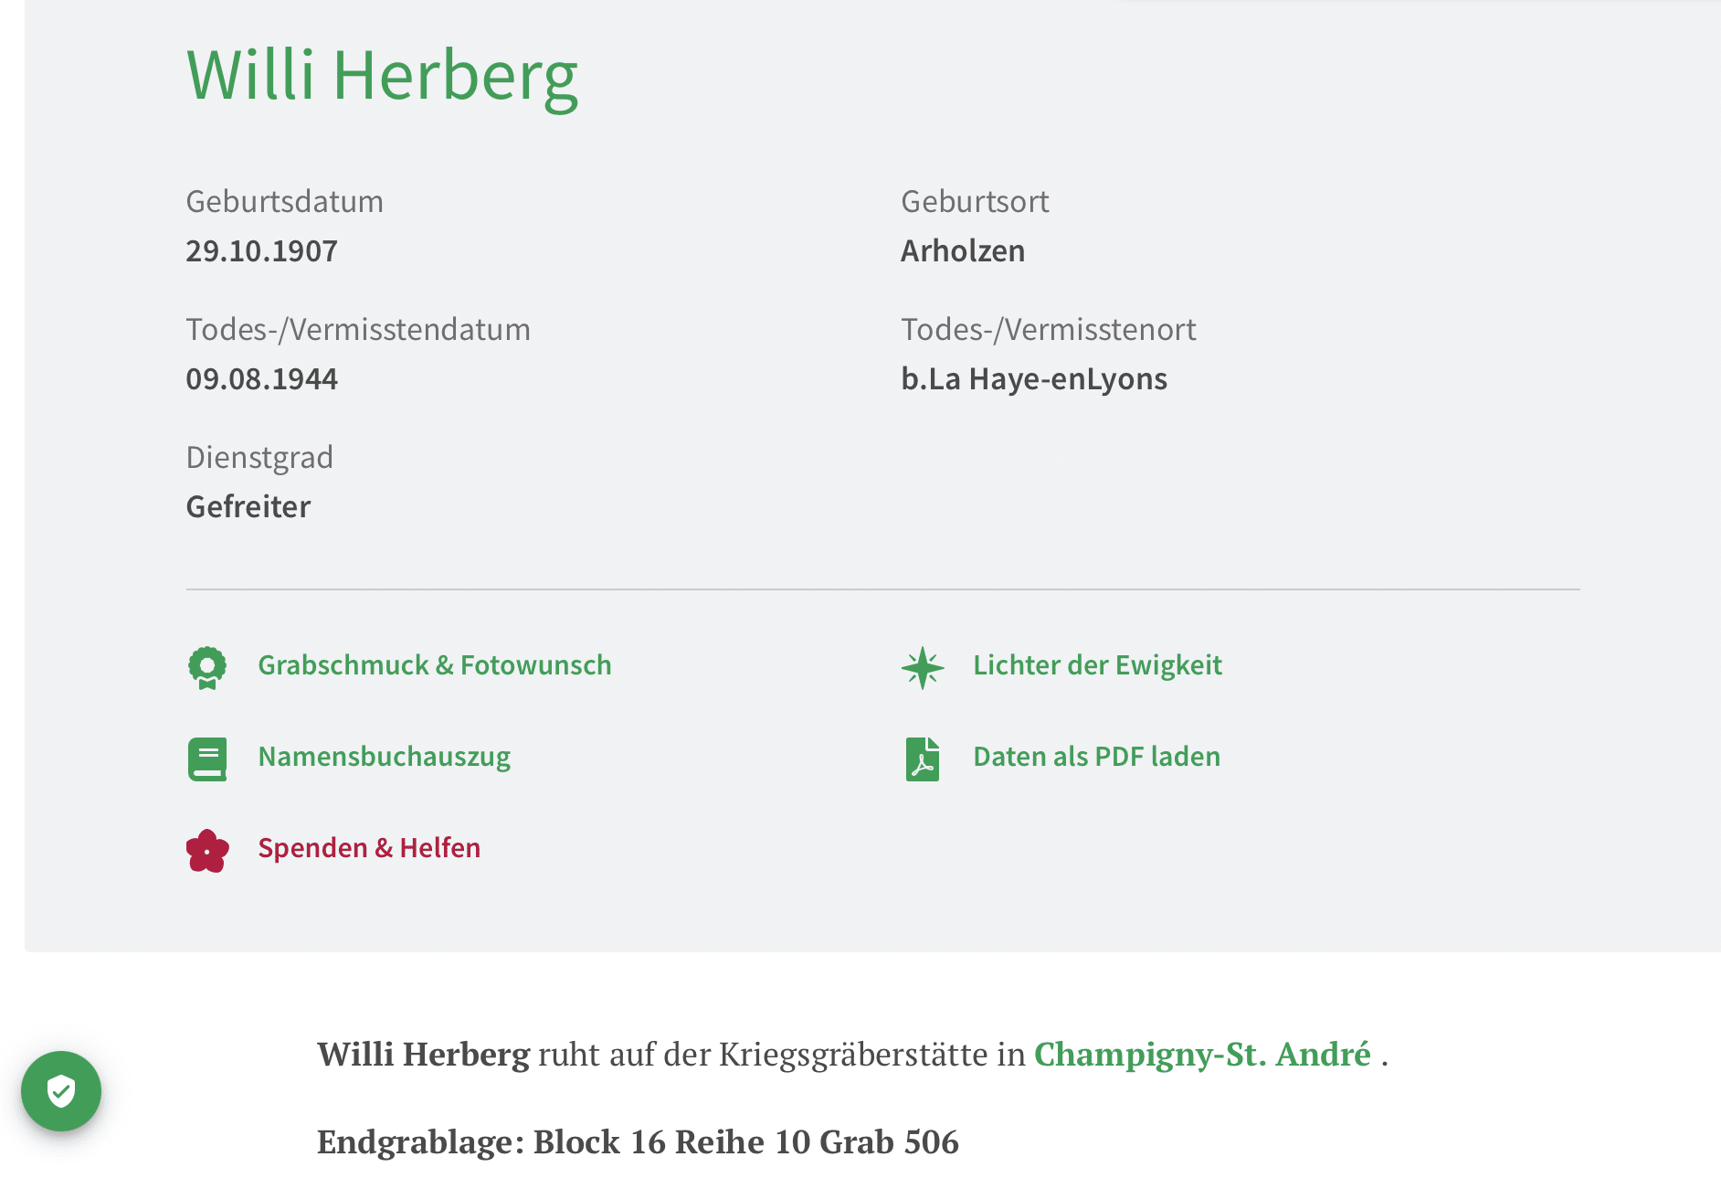Click the death location b.La Haye-enLyons
Screen dimensions: 1721x1178
click(1033, 378)
